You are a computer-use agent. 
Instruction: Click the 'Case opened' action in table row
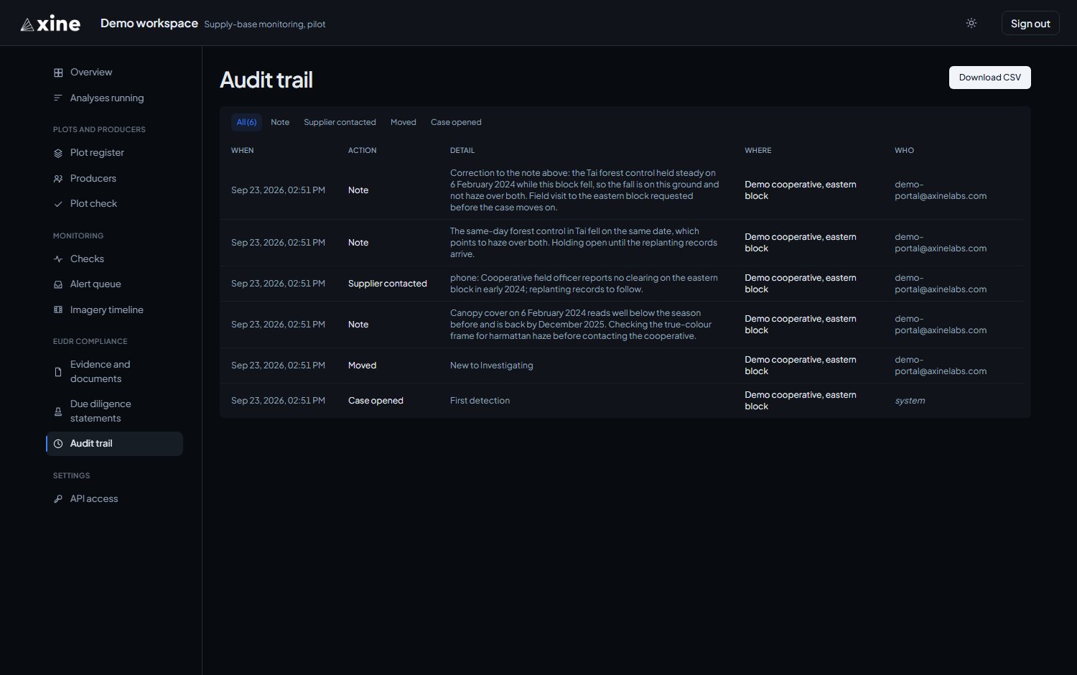tap(376, 401)
